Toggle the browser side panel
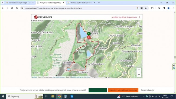 pos(164,8)
